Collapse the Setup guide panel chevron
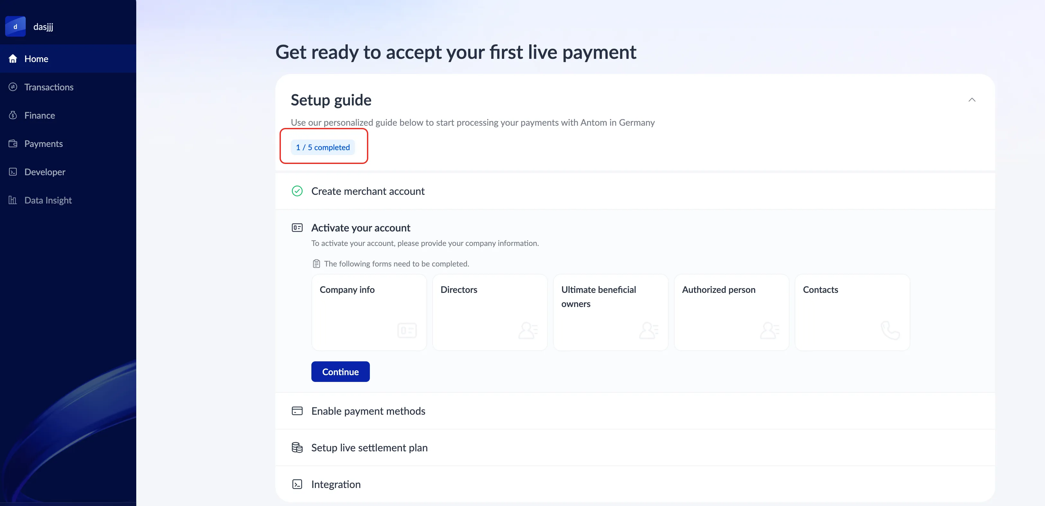1045x506 pixels. (972, 100)
